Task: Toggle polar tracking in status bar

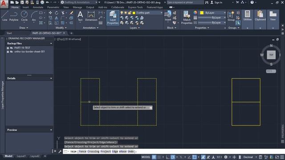Action: (173, 157)
